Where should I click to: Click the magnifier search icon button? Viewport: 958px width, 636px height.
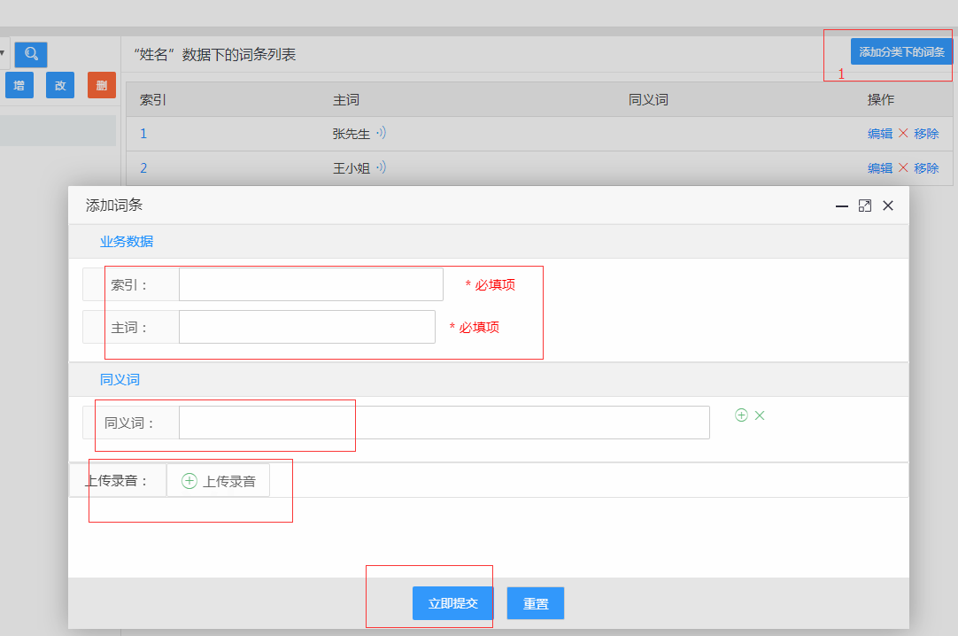[x=31, y=54]
